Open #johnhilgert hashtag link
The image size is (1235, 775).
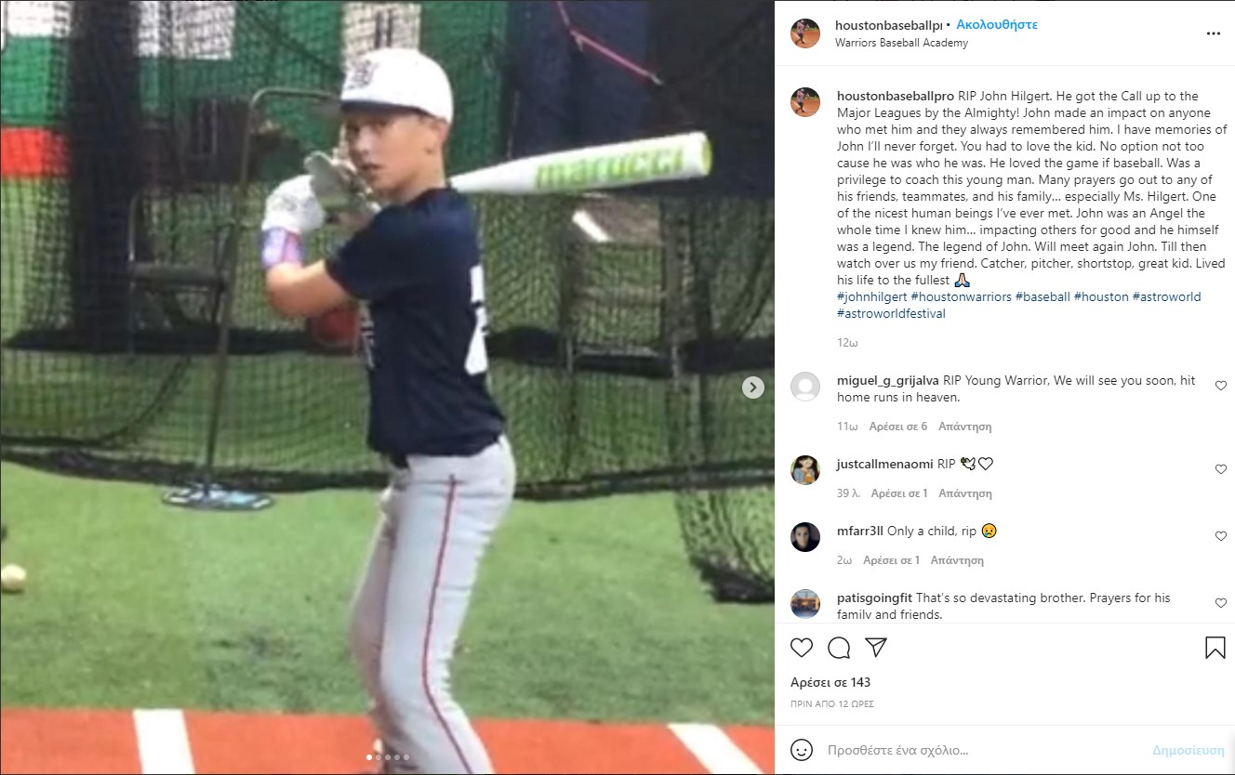[871, 297]
